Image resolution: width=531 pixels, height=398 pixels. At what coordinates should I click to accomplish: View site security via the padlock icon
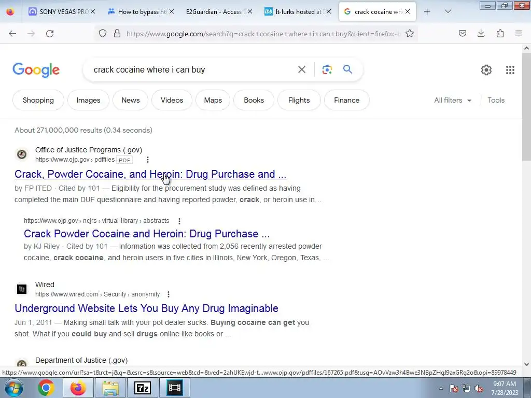[117, 33]
